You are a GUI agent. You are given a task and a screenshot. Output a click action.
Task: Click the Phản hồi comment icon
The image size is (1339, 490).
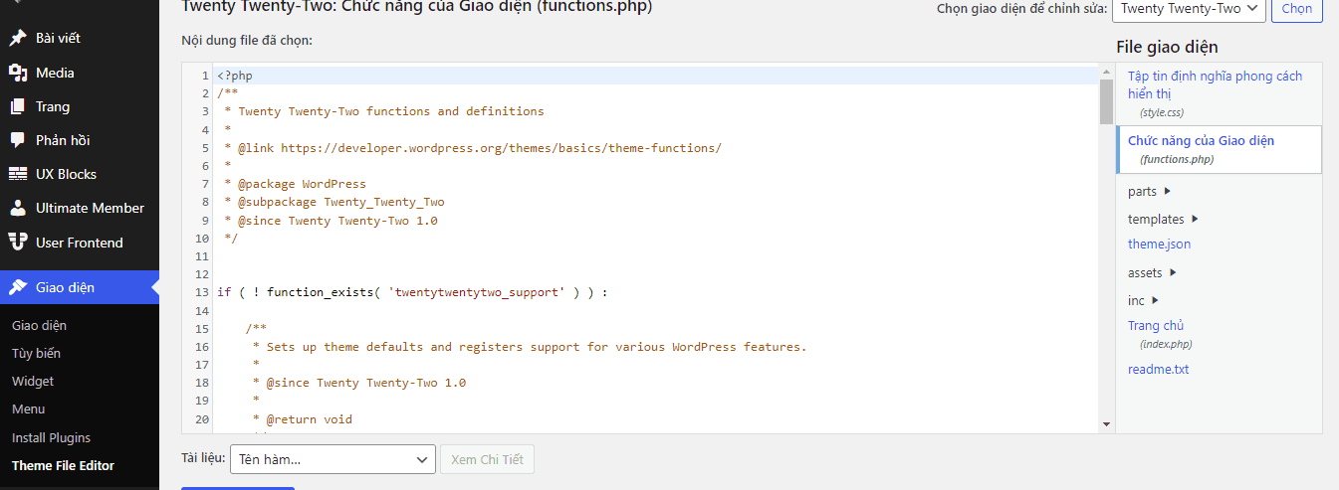click(17, 140)
